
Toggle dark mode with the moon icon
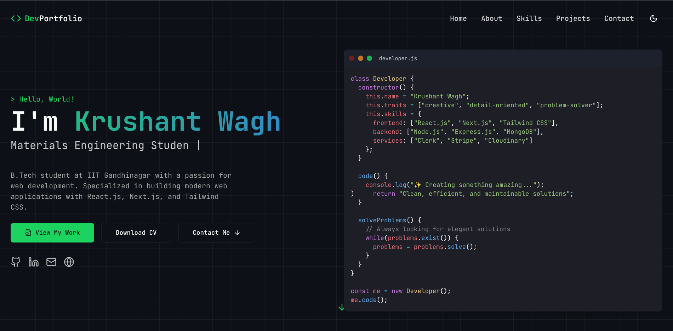[654, 18]
